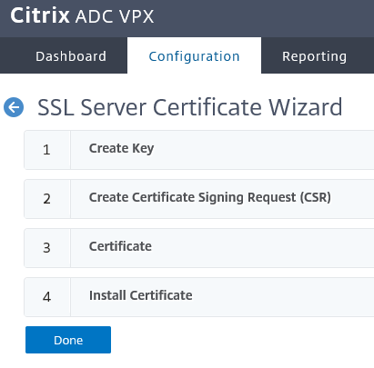Viewport: 374px width, 368px height.
Task: Click the Done button
Action: click(x=68, y=340)
